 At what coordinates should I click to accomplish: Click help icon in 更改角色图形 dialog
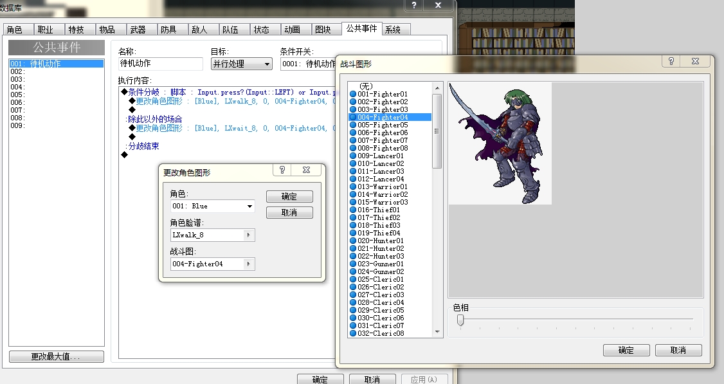pos(282,170)
